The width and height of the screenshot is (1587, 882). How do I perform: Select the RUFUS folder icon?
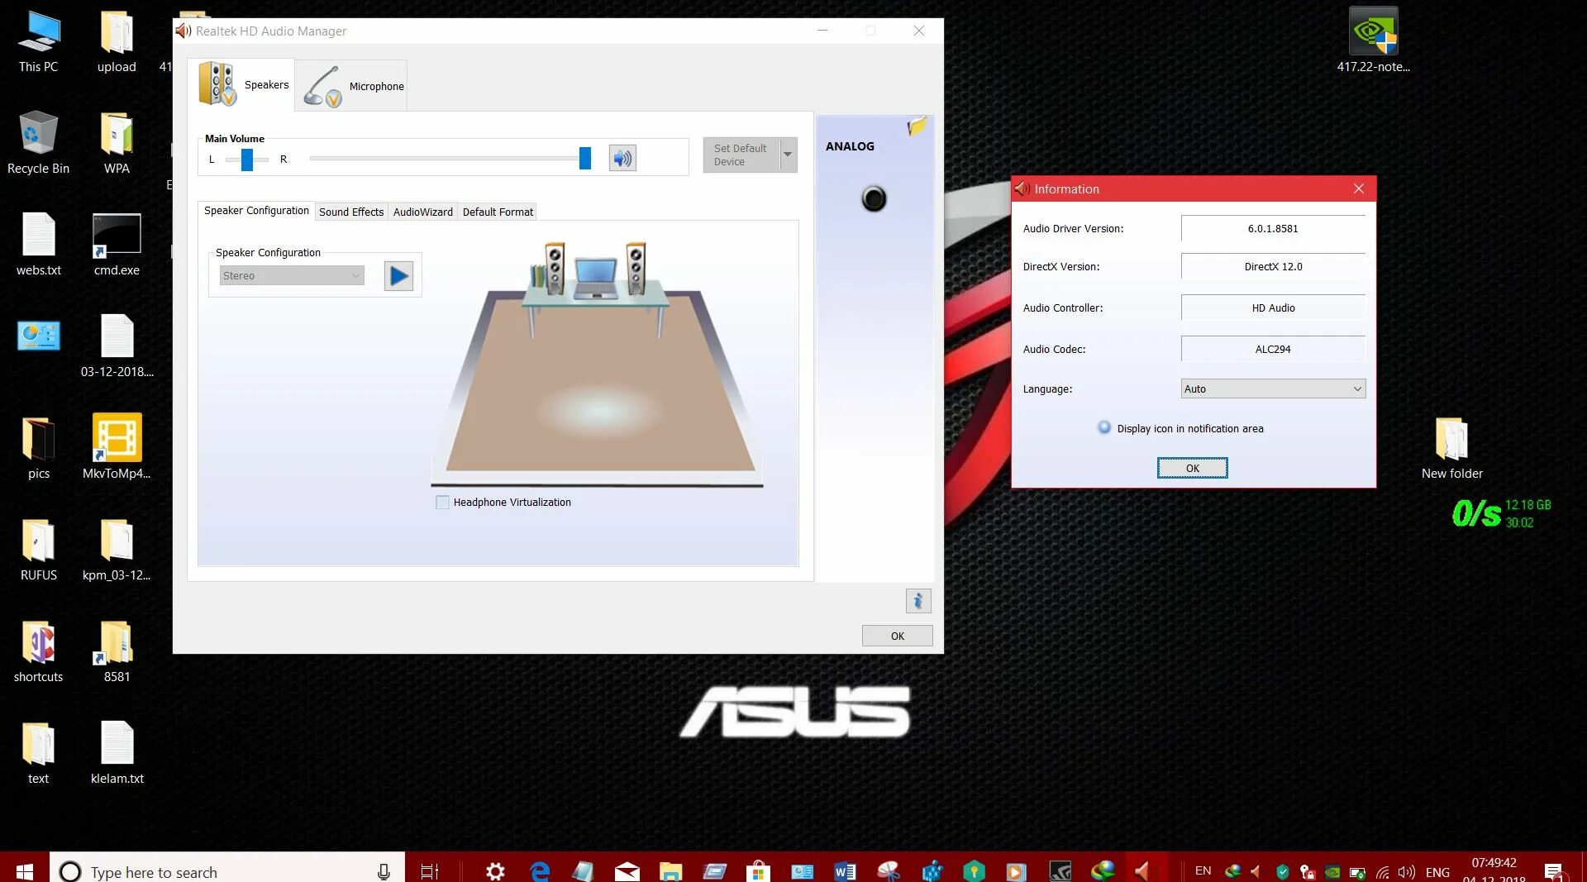(x=38, y=550)
